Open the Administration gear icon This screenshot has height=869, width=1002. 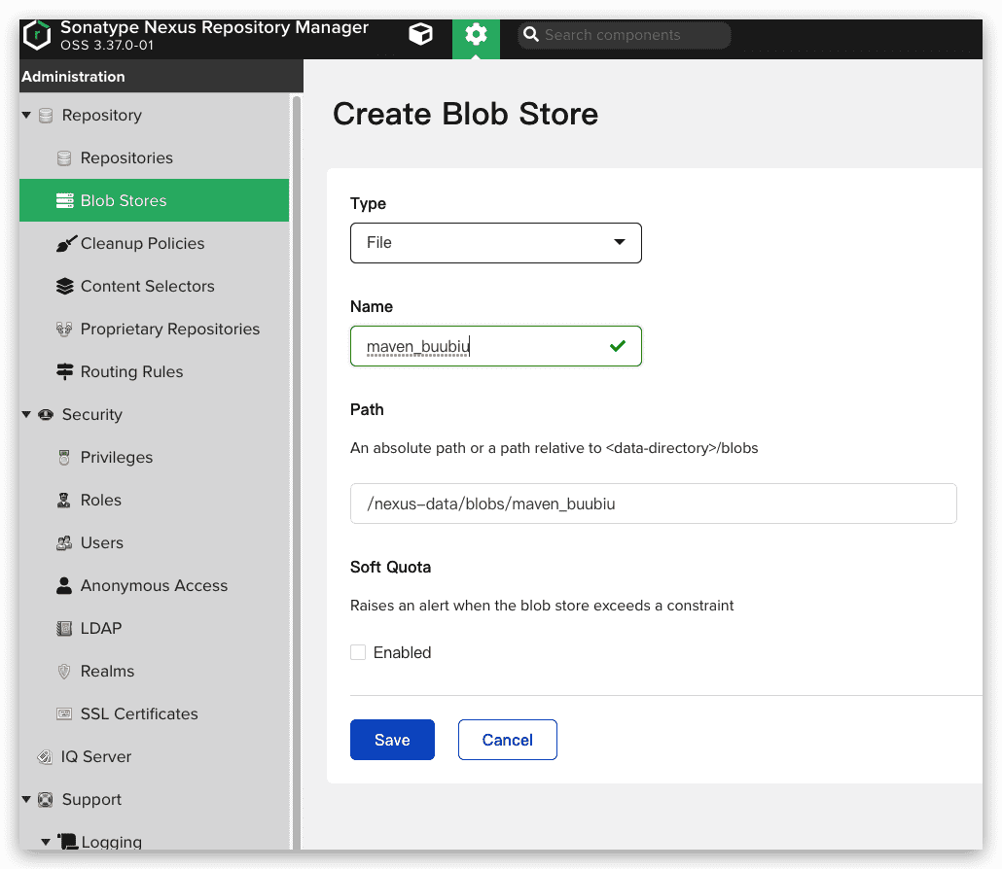[476, 36]
